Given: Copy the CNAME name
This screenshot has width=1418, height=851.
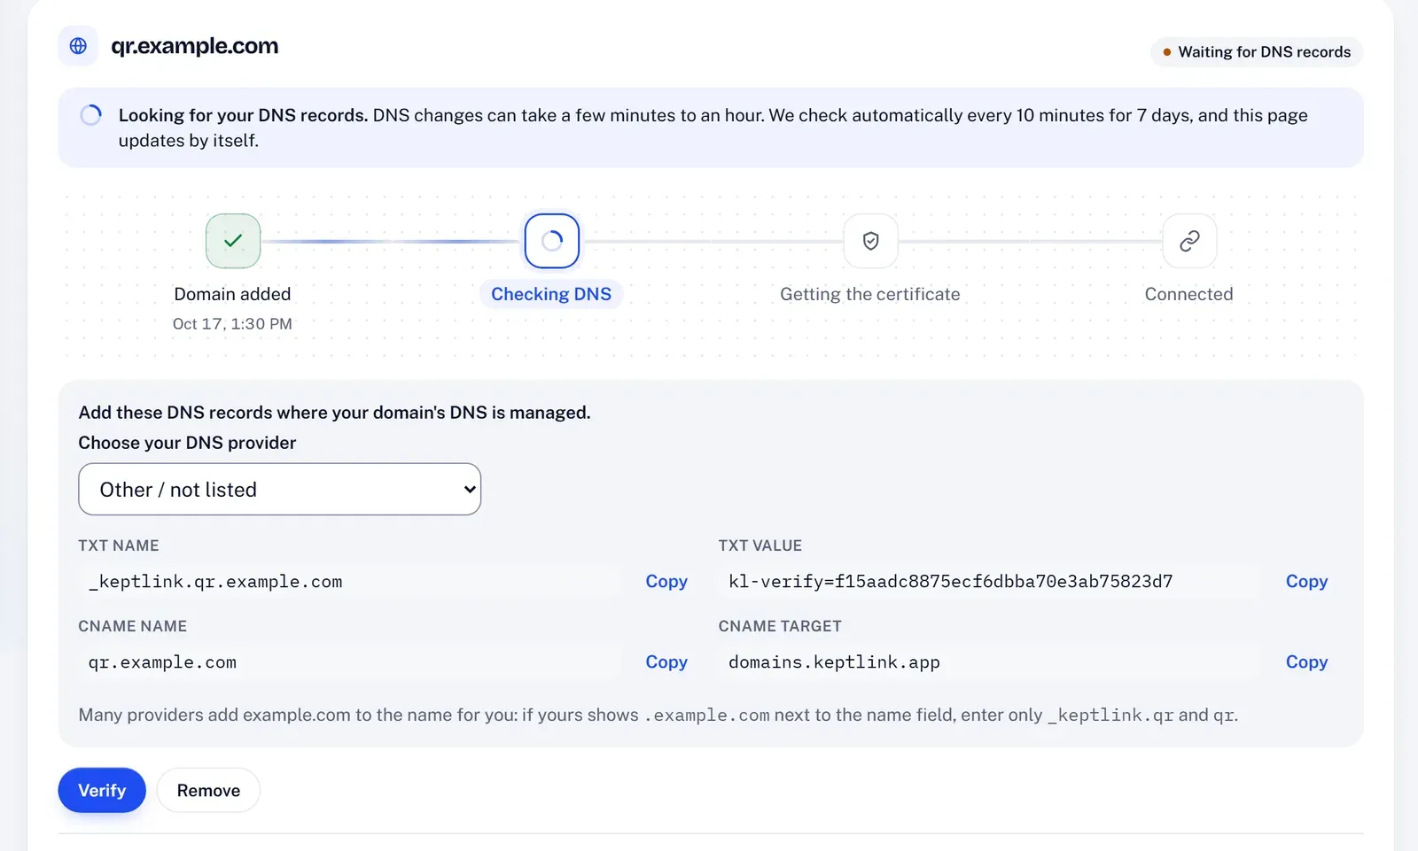Looking at the screenshot, I should (666, 661).
